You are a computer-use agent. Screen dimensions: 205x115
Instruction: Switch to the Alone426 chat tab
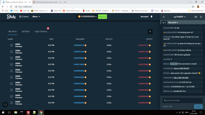click(x=172, y=22)
